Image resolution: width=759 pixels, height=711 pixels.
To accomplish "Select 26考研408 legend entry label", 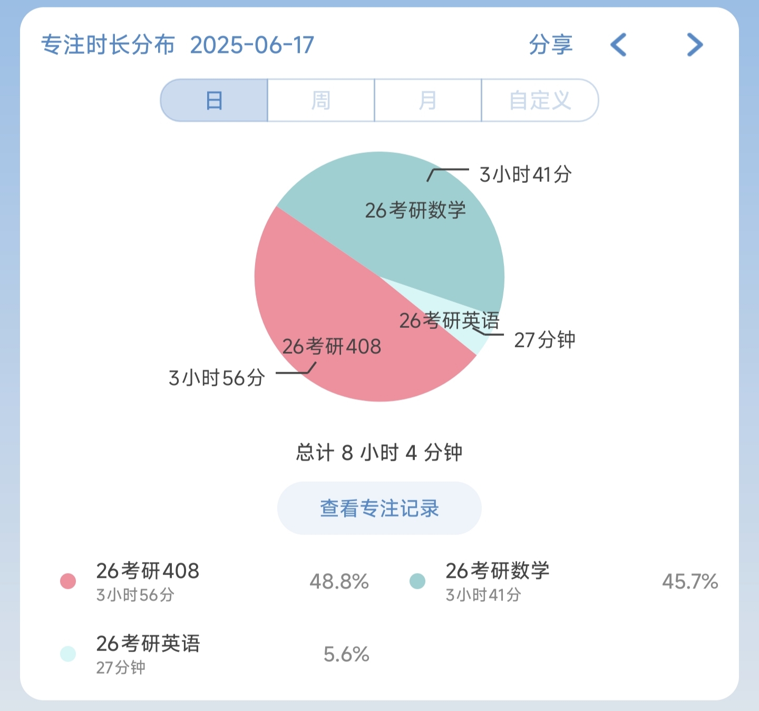I will 148,571.
